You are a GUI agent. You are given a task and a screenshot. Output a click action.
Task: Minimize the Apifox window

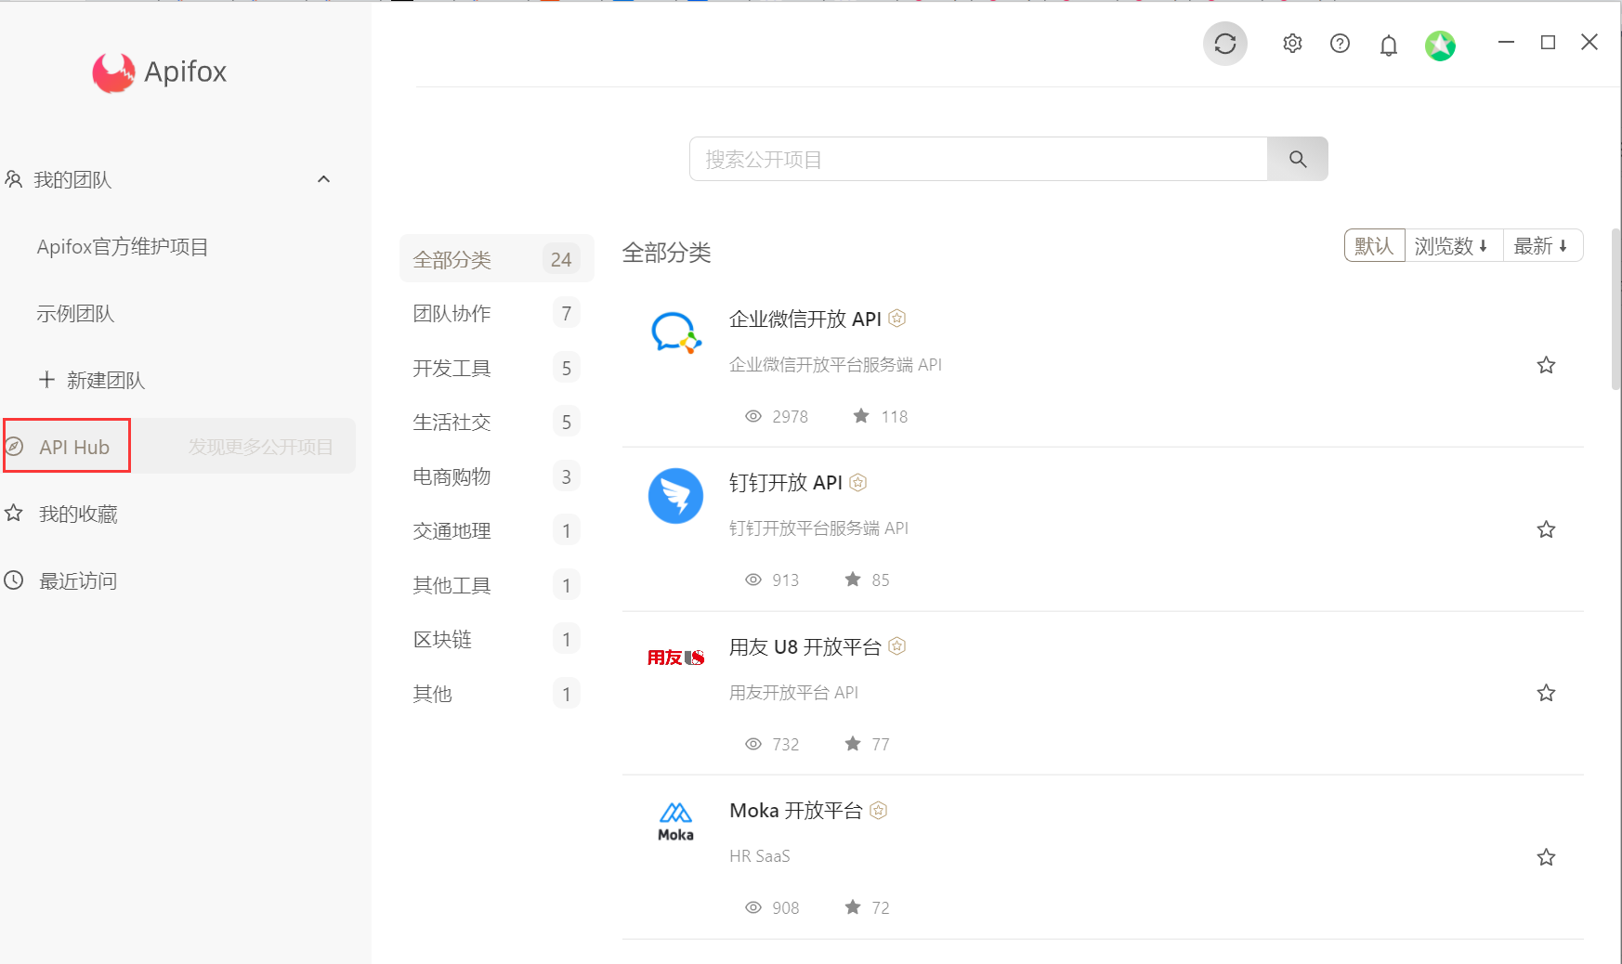[1506, 43]
